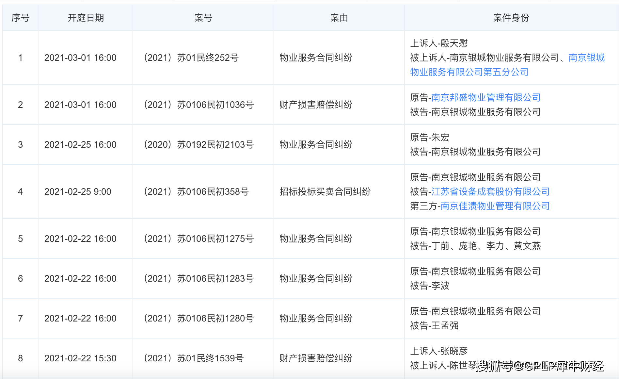Click the 案号 column header

[x=203, y=18]
